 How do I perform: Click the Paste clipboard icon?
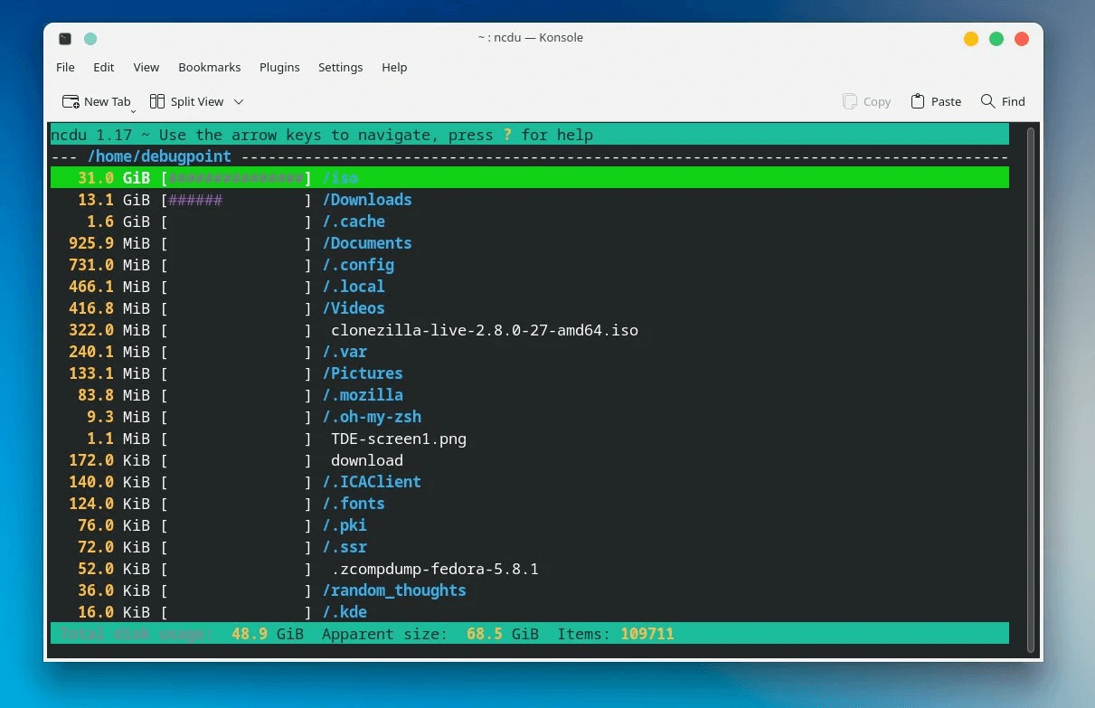pyautogui.click(x=918, y=101)
